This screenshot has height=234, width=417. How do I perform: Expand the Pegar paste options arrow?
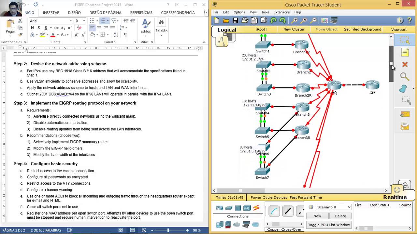[x=10, y=36]
